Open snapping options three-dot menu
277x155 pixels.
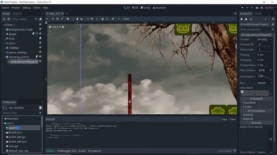(97, 19)
